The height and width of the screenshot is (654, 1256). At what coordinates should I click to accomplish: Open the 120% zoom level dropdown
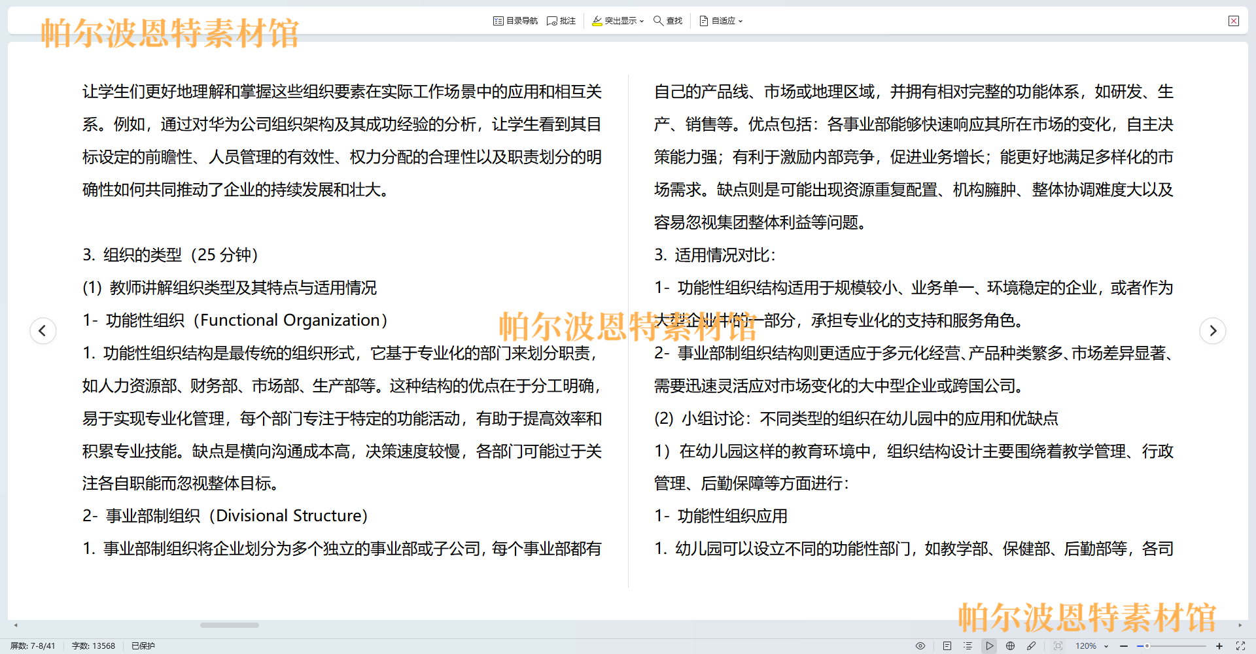pos(1092,645)
